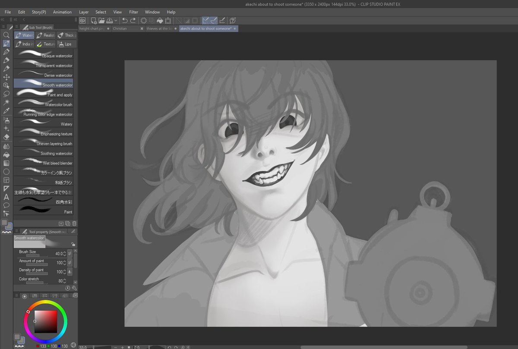Choose Wet bleed blender brush

43,161
